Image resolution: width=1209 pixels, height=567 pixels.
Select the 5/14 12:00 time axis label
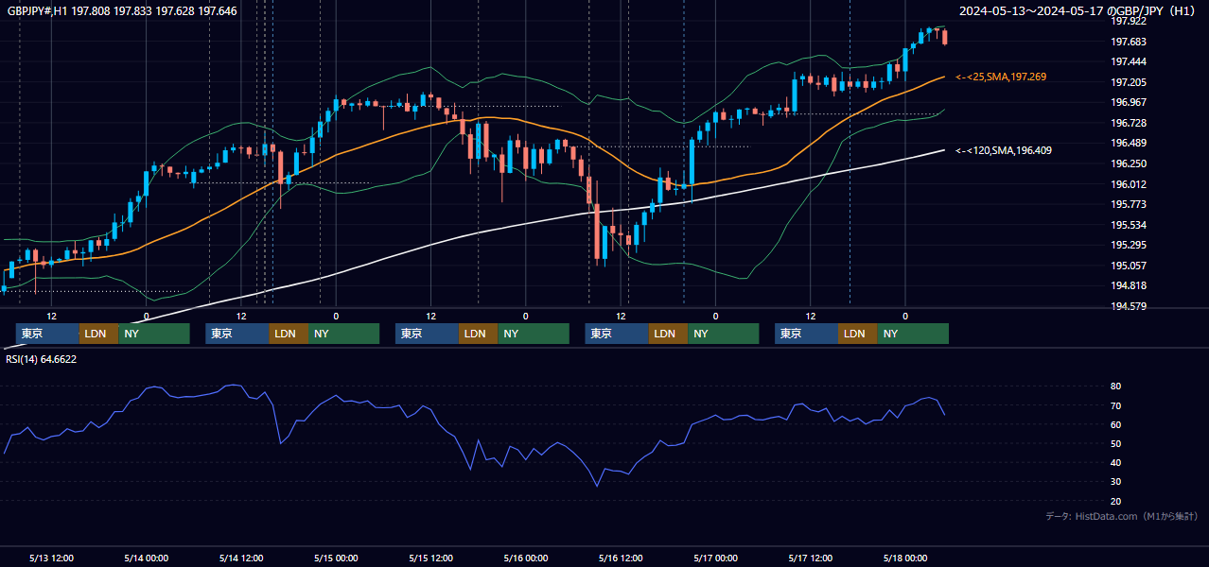(241, 558)
